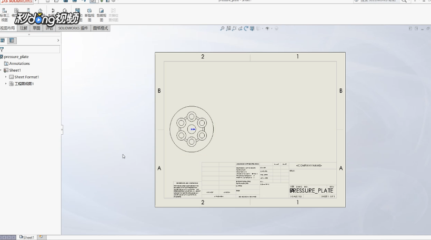Open the 图纸格式 tab
Image resolution: width=431 pixels, height=240 pixels.
[101, 28]
